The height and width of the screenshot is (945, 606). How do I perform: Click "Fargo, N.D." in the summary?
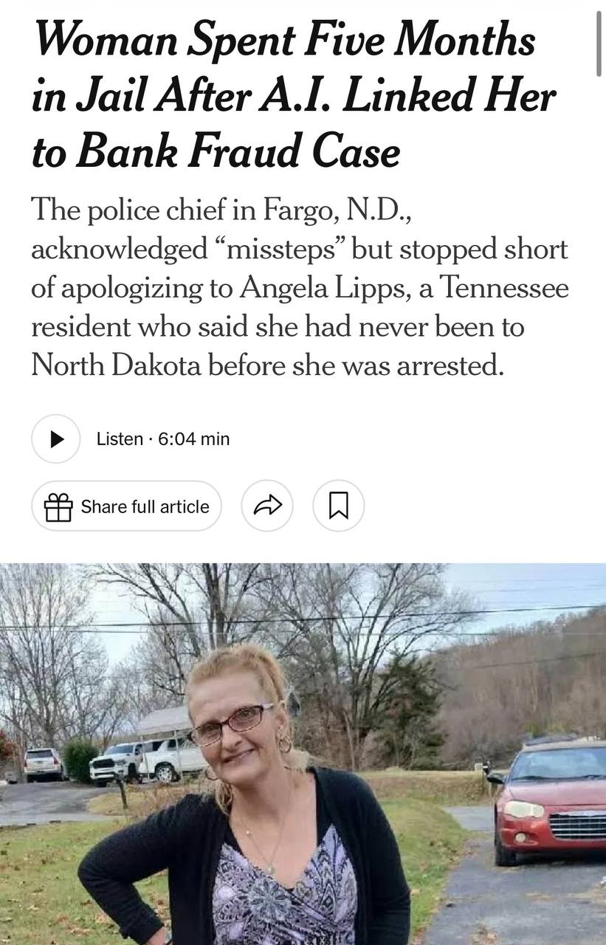[x=342, y=212]
